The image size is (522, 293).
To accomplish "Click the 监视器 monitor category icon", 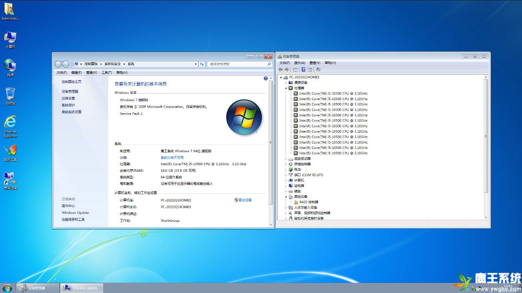I will (290, 186).
